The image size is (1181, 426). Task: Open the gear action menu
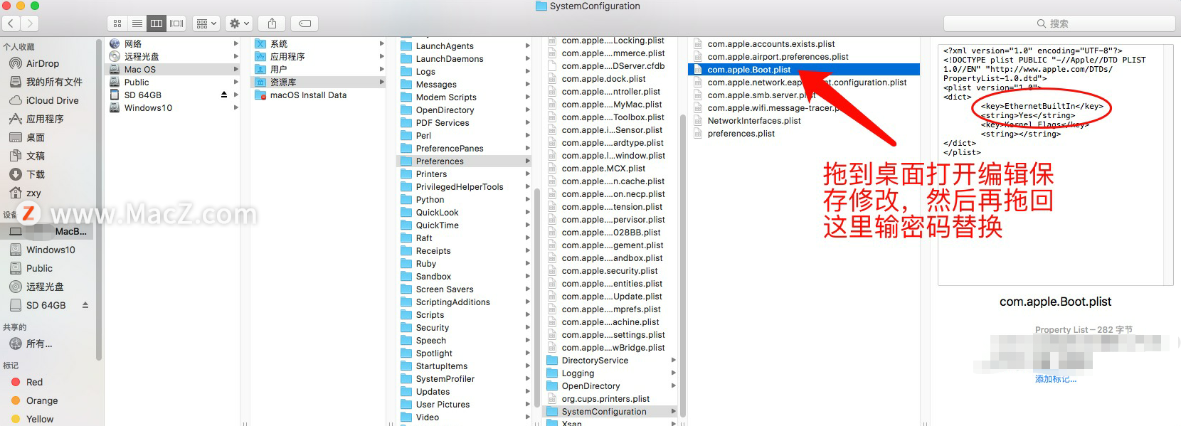pyautogui.click(x=239, y=23)
